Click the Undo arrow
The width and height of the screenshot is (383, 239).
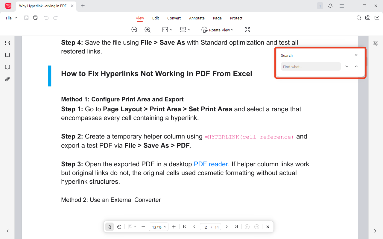(x=46, y=18)
